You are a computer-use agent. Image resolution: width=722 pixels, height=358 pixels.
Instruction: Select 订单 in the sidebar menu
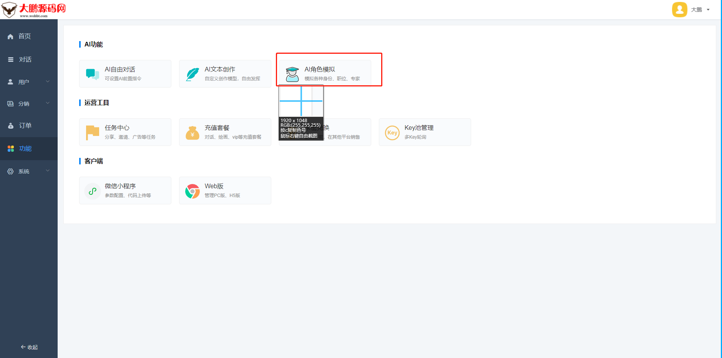(25, 126)
